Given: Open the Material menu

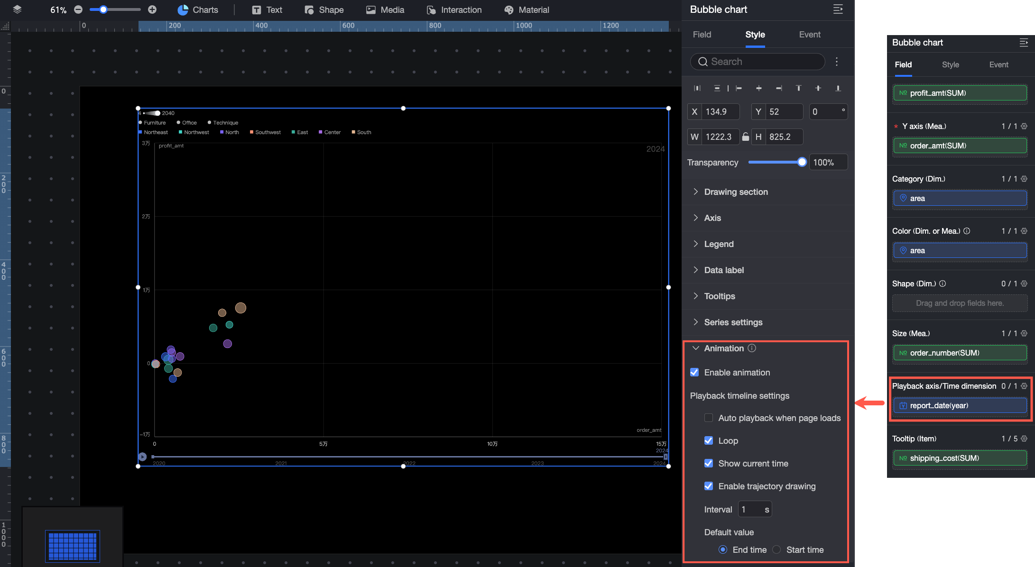Looking at the screenshot, I should pyautogui.click(x=527, y=10).
